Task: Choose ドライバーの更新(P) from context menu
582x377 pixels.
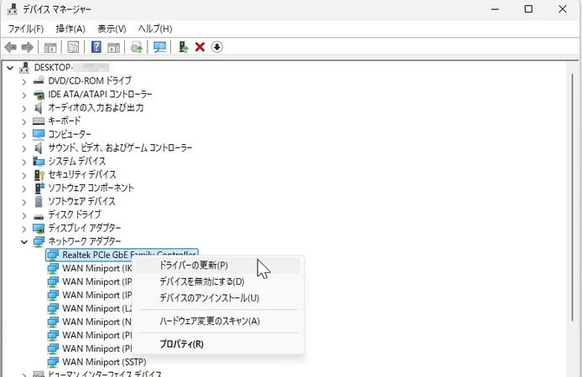Action: pyautogui.click(x=218, y=266)
